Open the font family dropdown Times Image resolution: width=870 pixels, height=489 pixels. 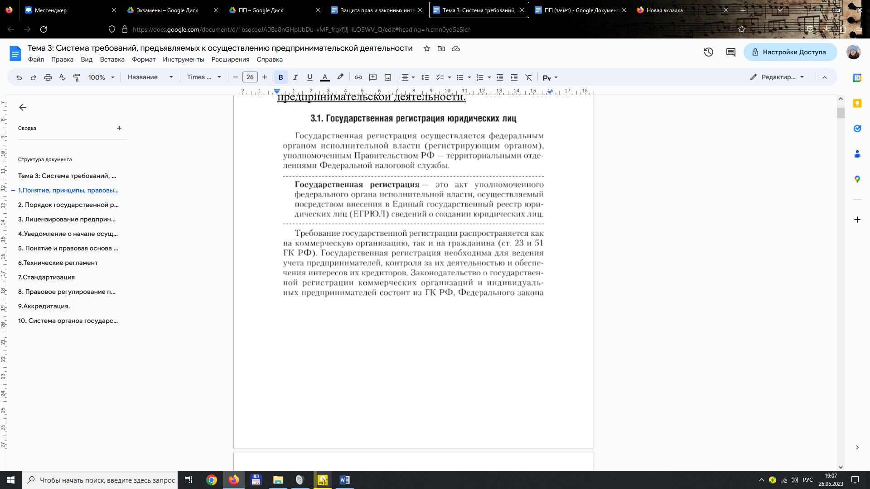pos(204,77)
